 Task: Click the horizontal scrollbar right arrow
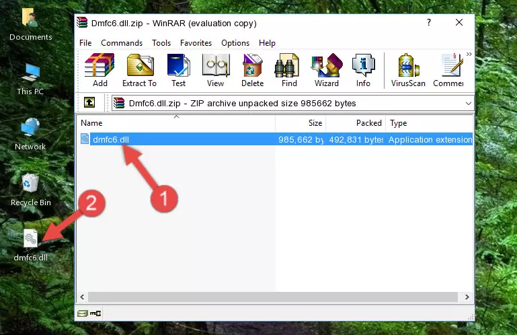pyautogui.click(x=467, y=297)
